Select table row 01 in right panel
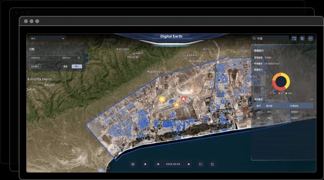 [x=283, y=112]
